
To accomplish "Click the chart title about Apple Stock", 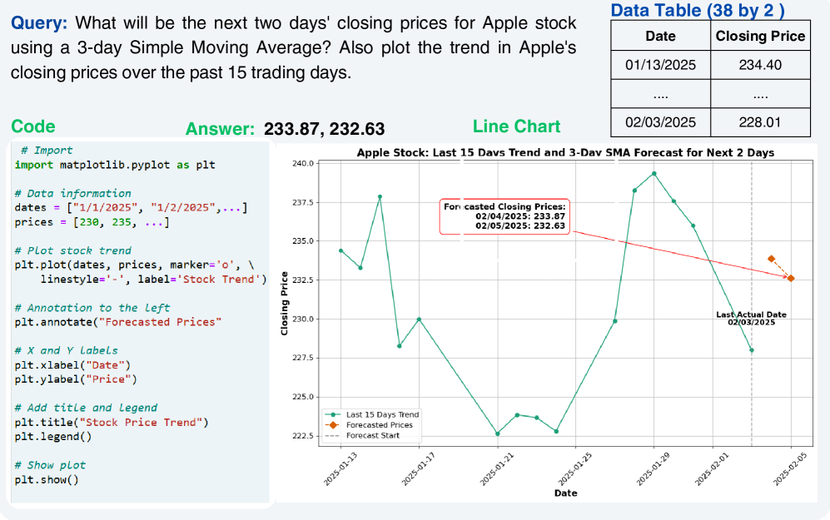I will pyautogui.click(x=565, y=152).
